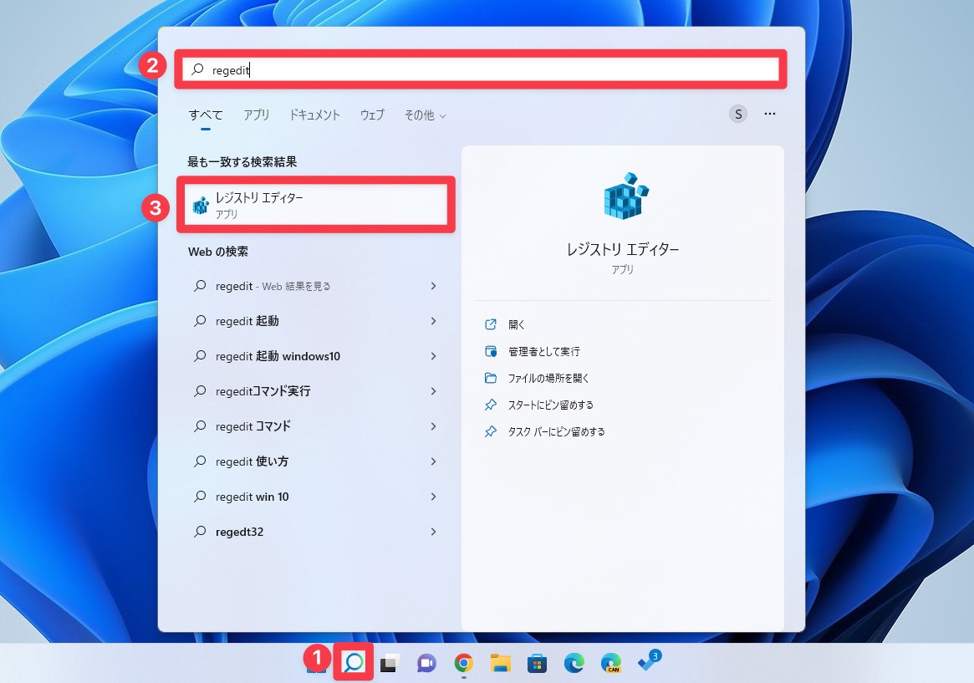Expand chevron for regedit コマンド
Image resolution: width=974 pixels, height=683 pixels.
434,426
